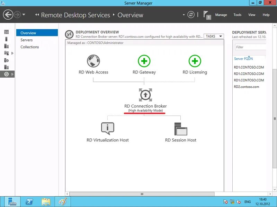Open the Tools menu
277x207 pixels.
point(238,15)
